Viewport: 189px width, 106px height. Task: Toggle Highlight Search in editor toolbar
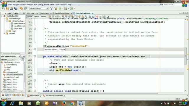point(72,16)
